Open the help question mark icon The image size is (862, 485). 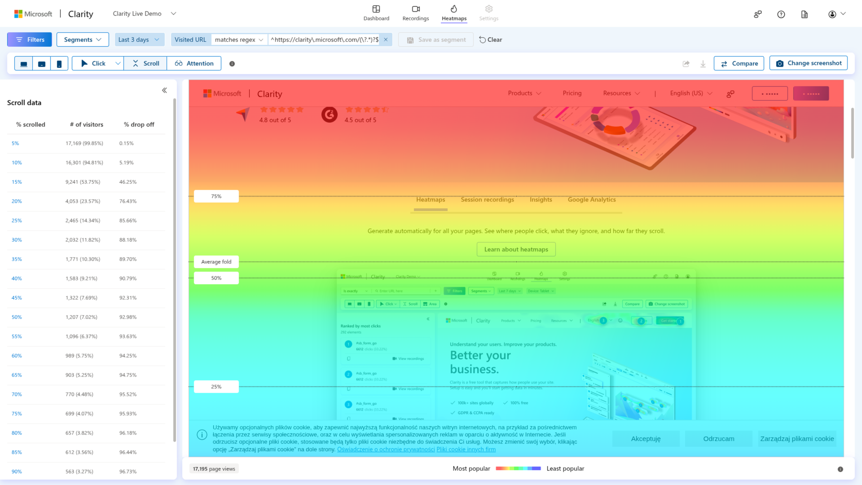pyautogui.click(x=781, y=14)
